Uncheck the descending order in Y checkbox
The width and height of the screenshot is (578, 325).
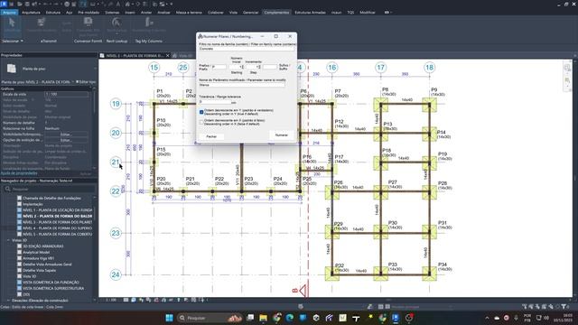201,112
